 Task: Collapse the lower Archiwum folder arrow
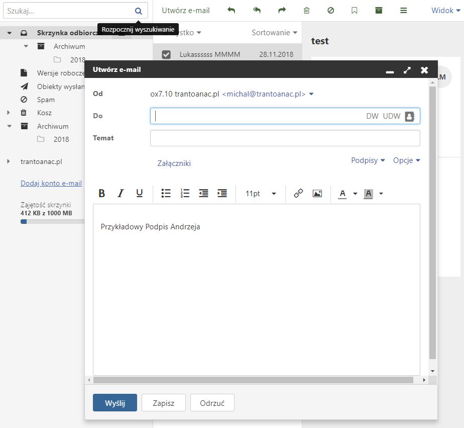[x=10, y=126]
